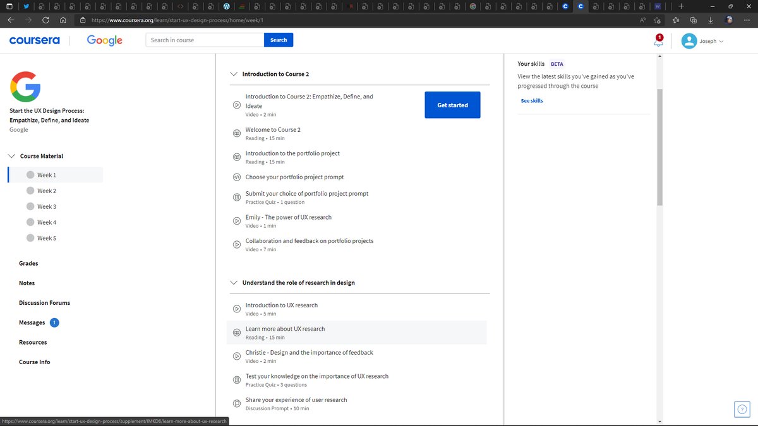
Task: Select the Week 3 progress circle
Action: 32,206
